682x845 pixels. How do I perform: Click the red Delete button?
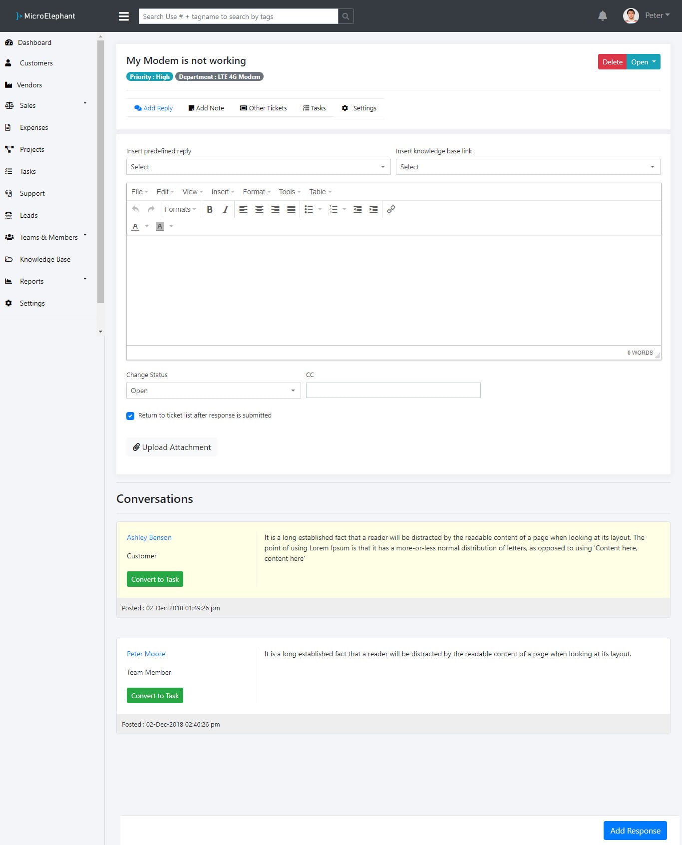point(612,62)
